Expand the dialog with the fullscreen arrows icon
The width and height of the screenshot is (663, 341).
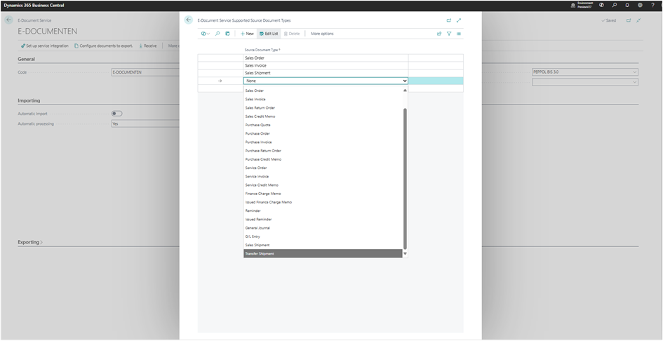click(459, 20)
